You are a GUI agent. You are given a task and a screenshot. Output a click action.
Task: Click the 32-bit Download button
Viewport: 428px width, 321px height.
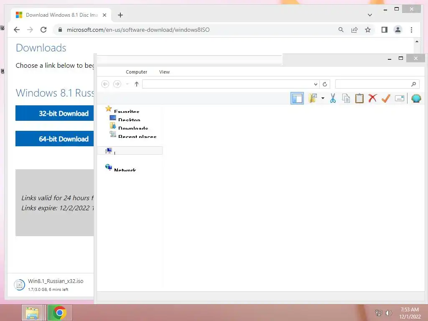click(55, 113)
